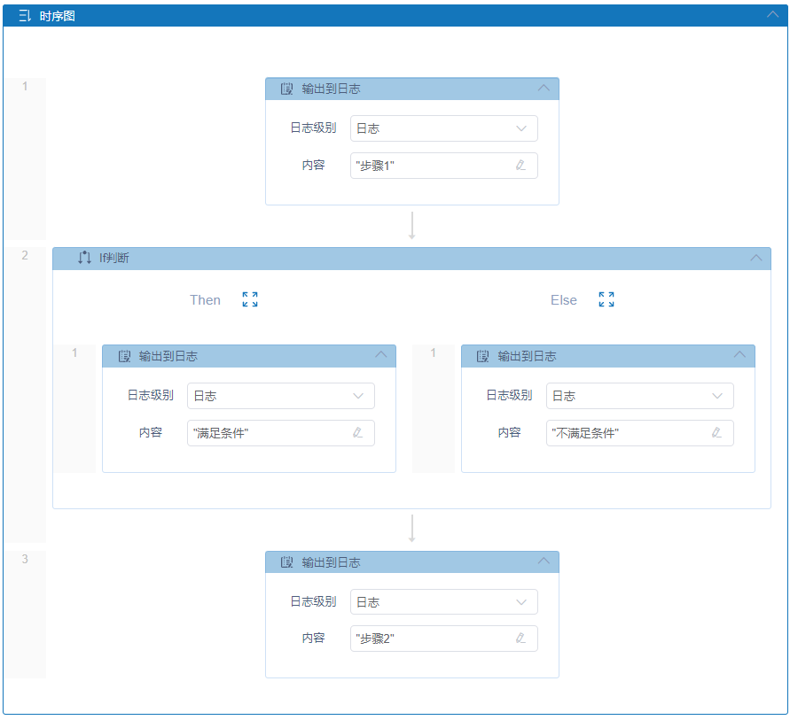Collapse the If判断 block

click(x=755, y=258)
